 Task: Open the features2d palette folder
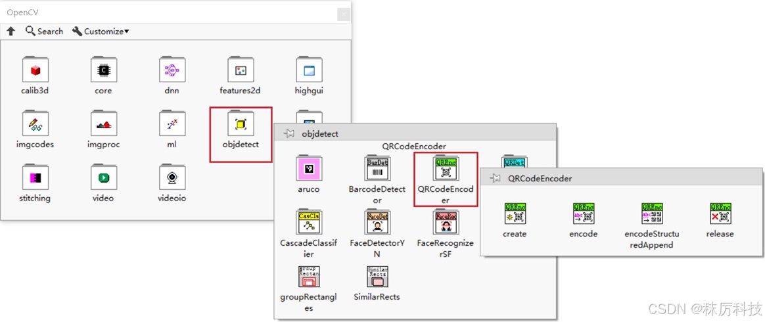coord(240,70)
